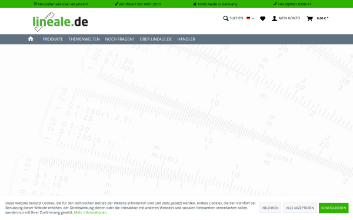
Task: Open Über Lineale.de menu
Action: 155,39
